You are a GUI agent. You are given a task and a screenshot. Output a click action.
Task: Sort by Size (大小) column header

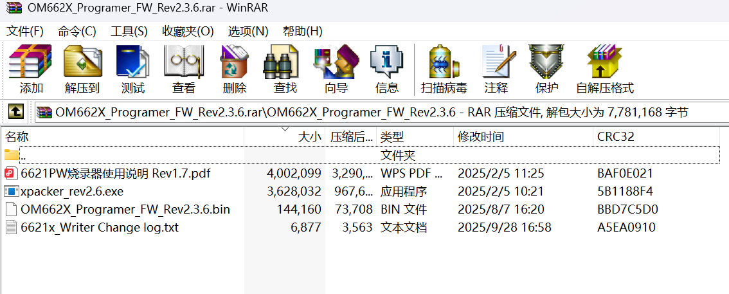309,136
